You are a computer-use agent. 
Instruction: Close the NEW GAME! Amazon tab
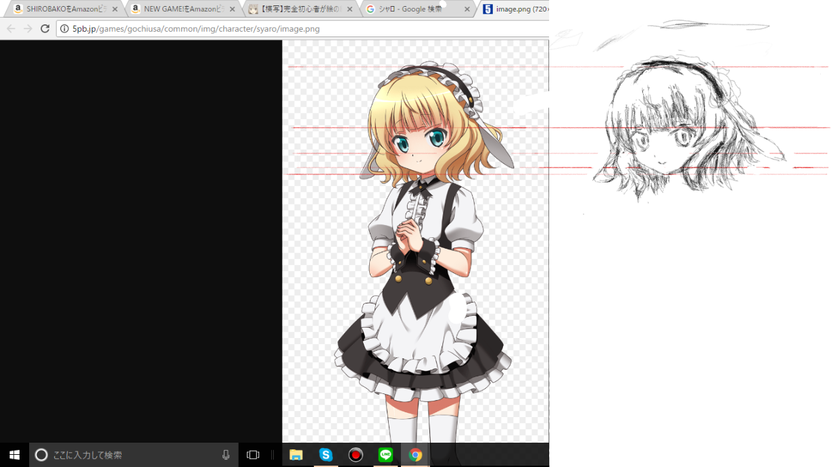(x=233, y=9)
